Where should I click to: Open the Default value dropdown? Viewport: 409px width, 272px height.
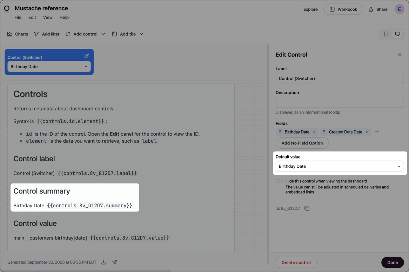click(x=339, y=166)
